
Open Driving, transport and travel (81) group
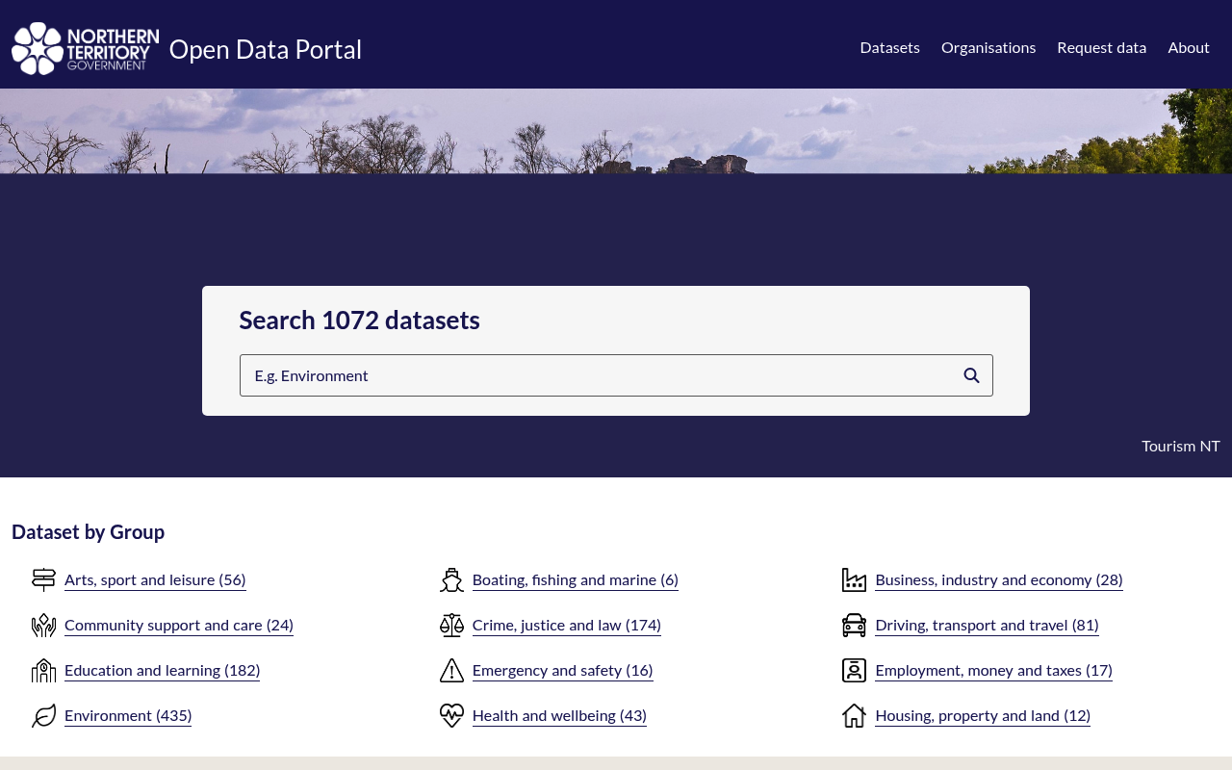(x=988, y=625)
